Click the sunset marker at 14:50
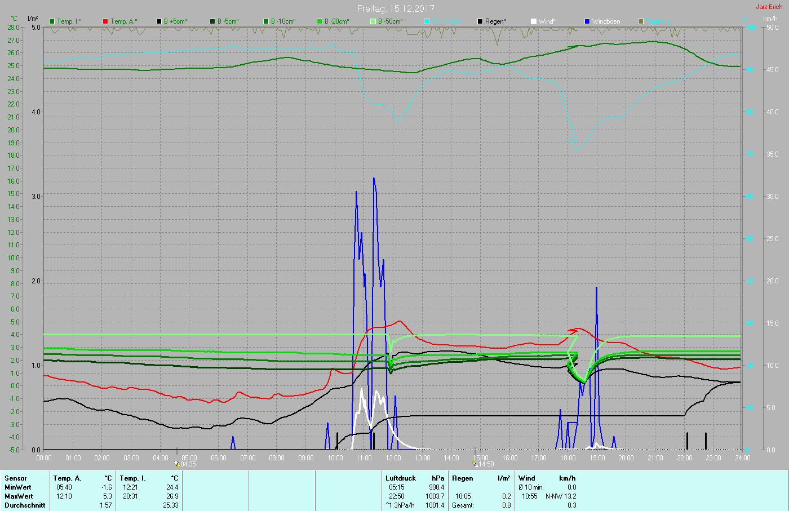This screenshot has height=511, width=789. coord(476,464)
